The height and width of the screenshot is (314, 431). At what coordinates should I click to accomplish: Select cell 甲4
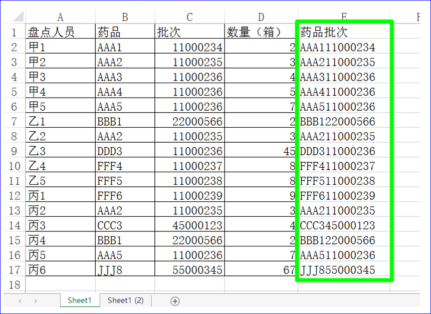(61, 92)
